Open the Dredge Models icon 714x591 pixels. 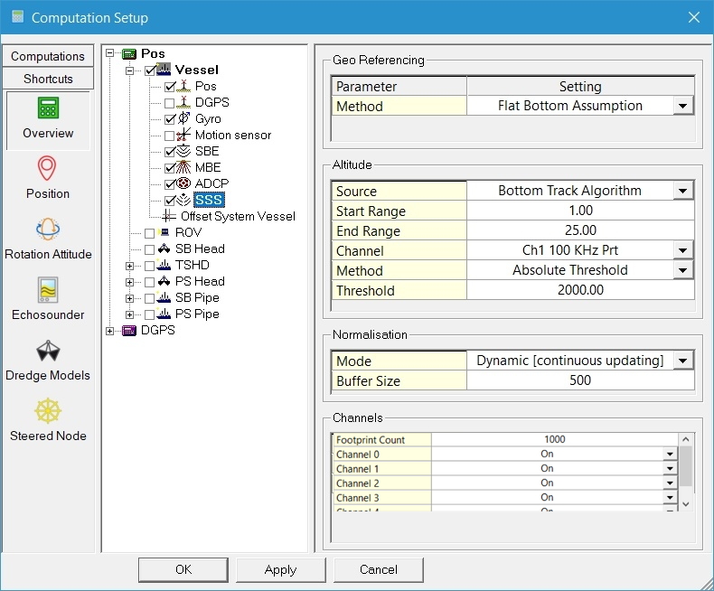point(48,351)
